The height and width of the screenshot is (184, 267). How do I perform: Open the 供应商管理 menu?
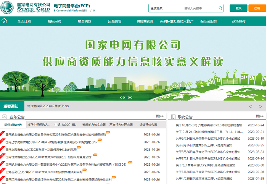(145, 21)
